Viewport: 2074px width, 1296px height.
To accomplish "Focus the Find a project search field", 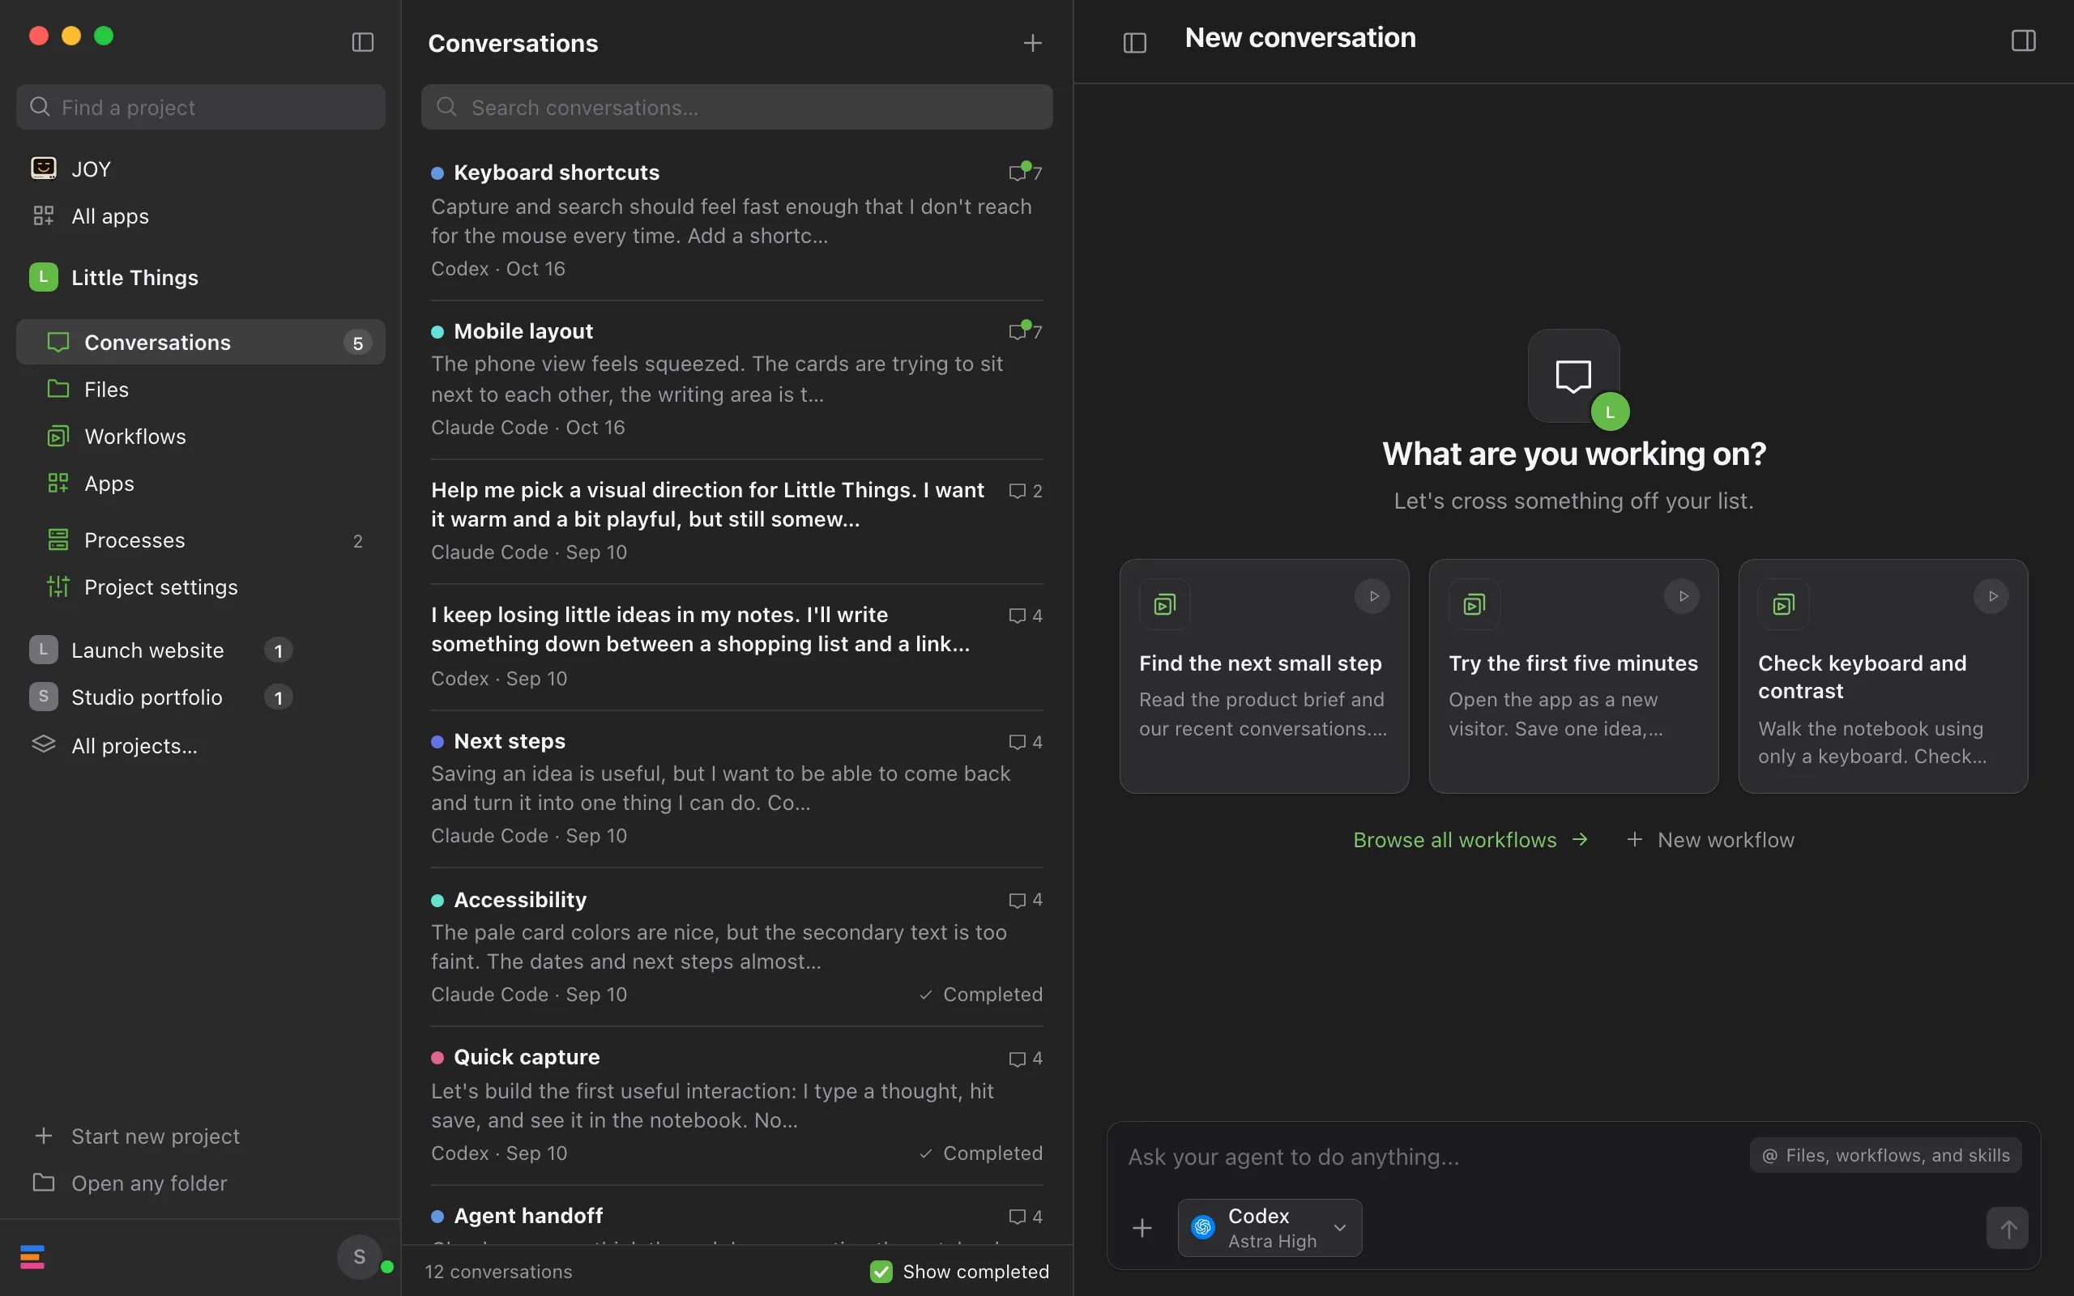I will point(201,107).
